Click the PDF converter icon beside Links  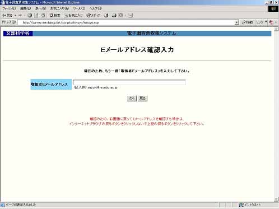pyautogui.click(x=271, y=22)
